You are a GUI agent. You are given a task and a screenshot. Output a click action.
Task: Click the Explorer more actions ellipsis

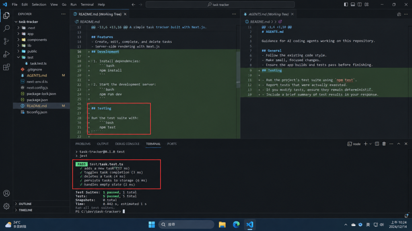pyautogui.click(x=63, y=14)
